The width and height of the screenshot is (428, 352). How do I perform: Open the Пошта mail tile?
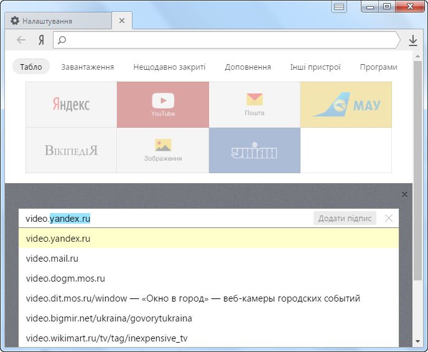coord(254,105)
